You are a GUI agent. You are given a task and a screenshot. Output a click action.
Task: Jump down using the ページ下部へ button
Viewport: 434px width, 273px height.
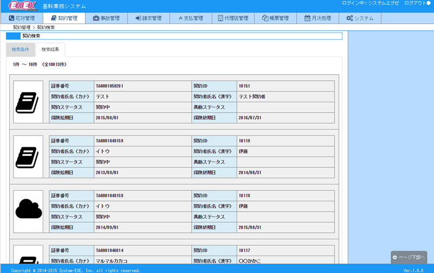point(409,257)
